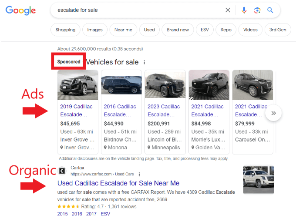Switch to Videos filter chip
The image size is (296, 222).
[x=250, y=30]
